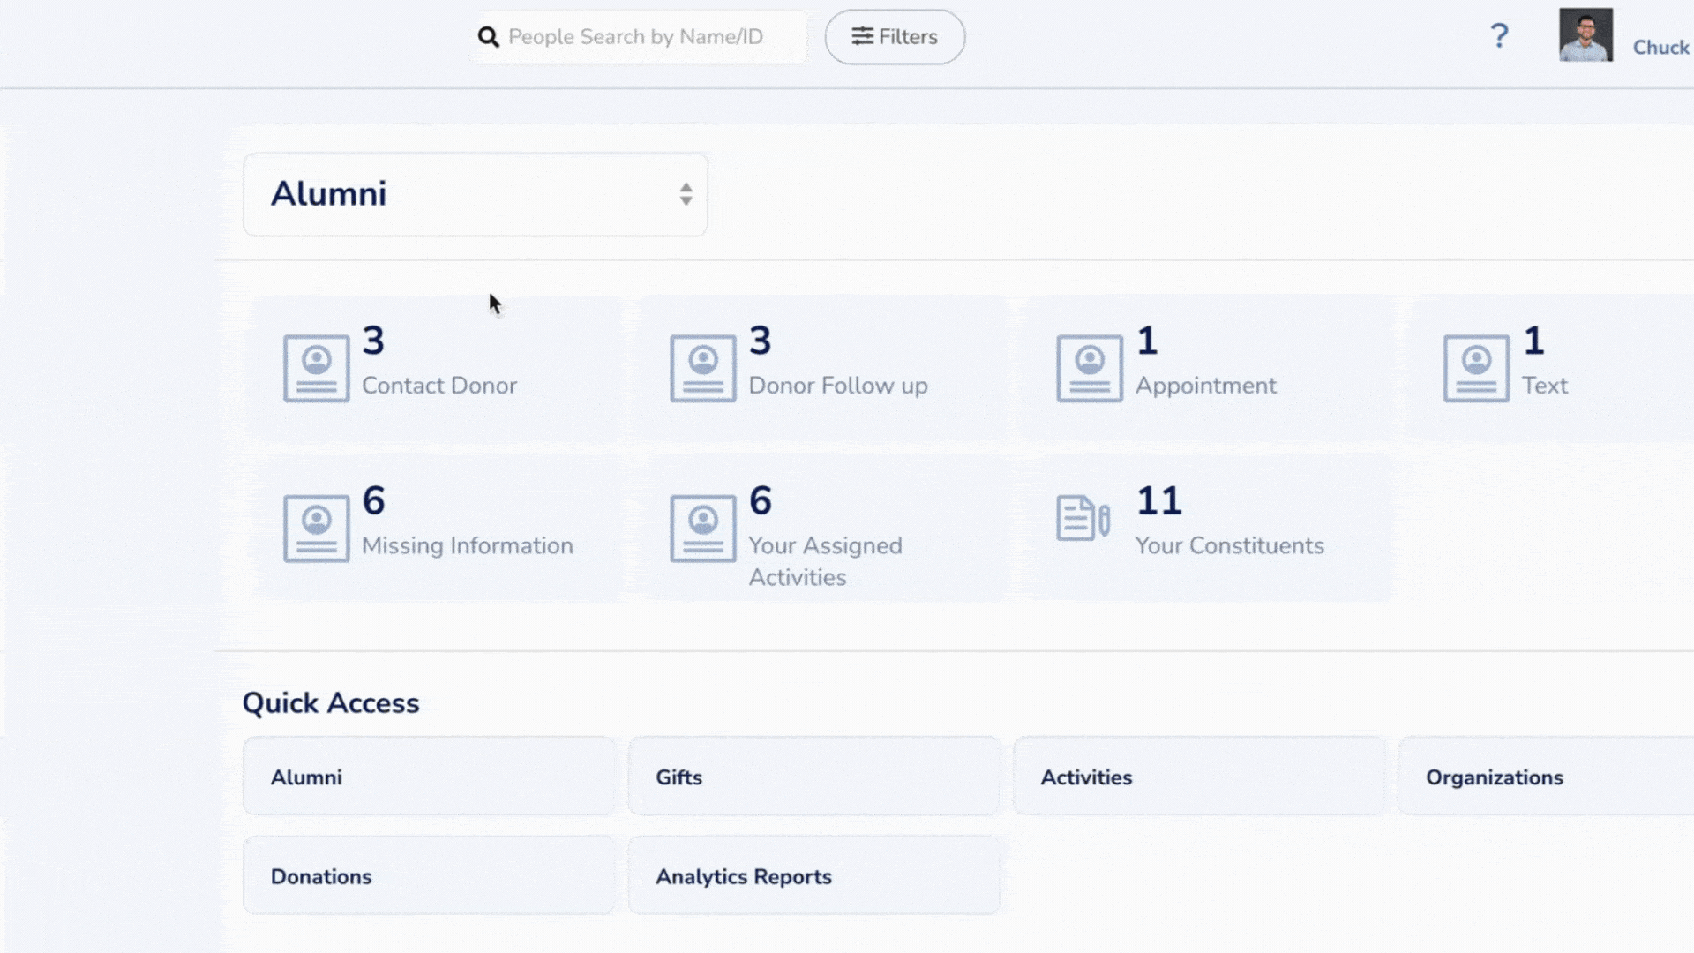Open the Alumni dropdown selector
1694x953 pixels.
475,194
